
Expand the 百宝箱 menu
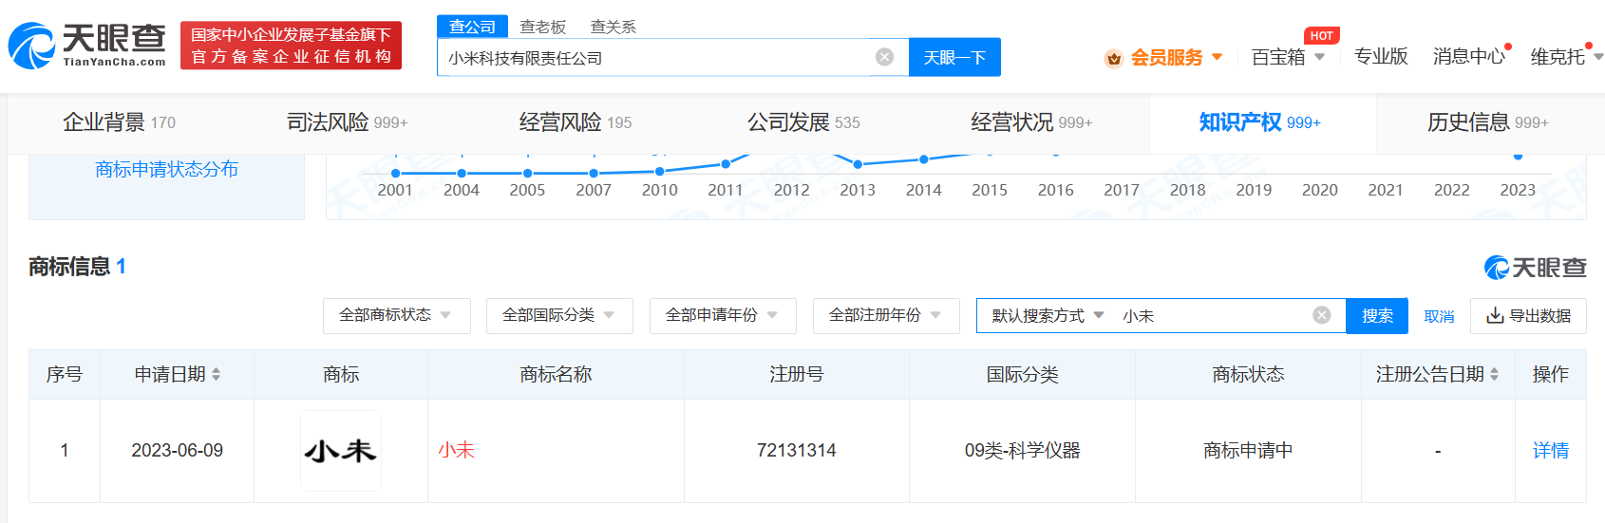click(x=1288, y=57)
